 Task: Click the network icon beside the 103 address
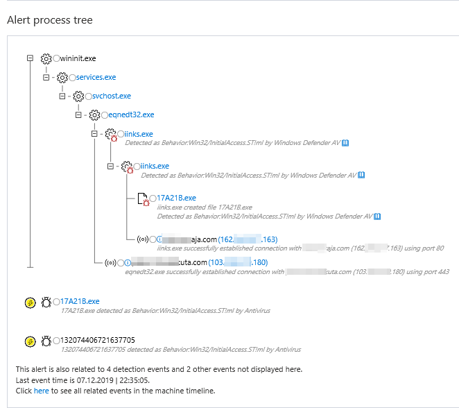point(110,262)
